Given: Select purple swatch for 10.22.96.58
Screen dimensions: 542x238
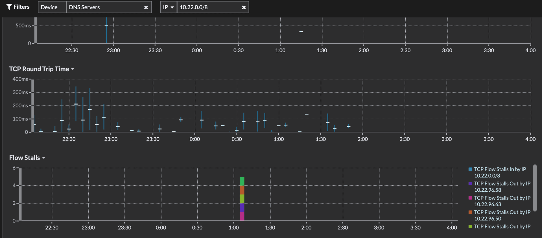Looking at the screenshot, I should pos(470,183).
